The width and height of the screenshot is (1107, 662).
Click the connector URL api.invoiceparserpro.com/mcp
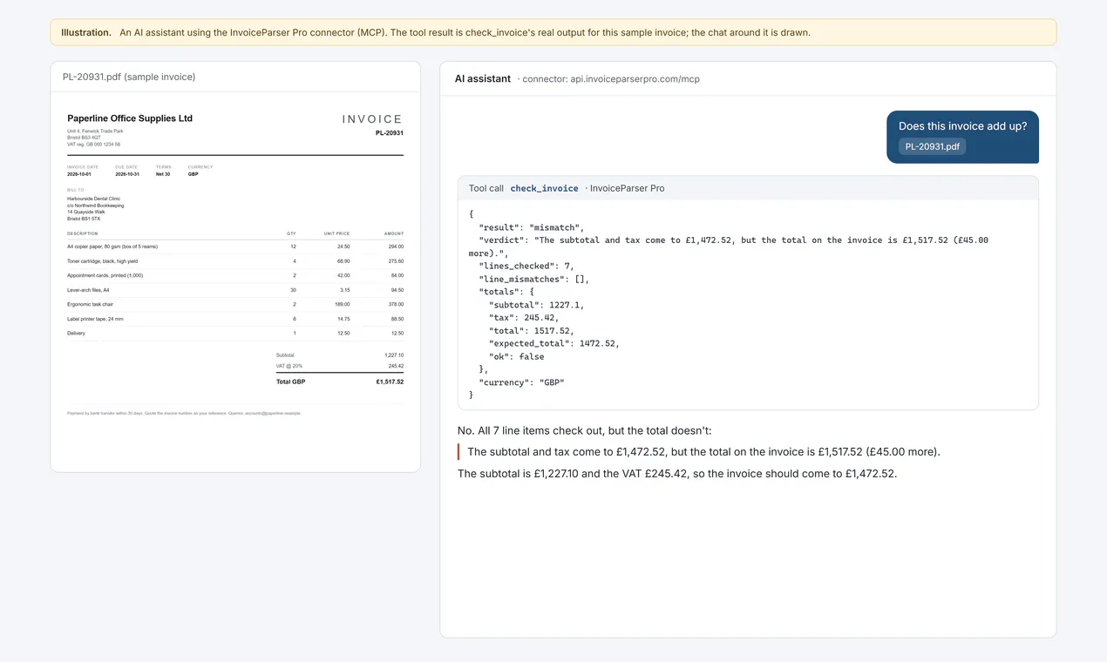(635, 79)
